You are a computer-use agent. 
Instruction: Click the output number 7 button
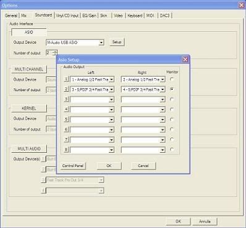pyautogui.click(x=66, y=139)
